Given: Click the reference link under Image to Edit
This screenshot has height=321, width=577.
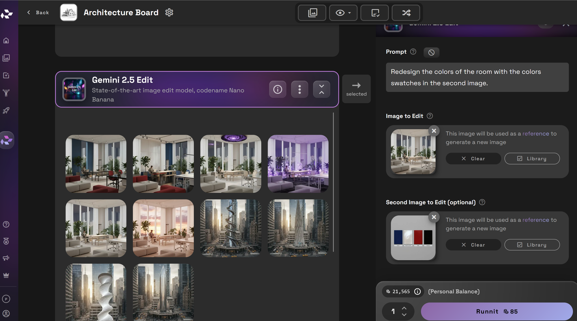Looking at the screenshot, I should pos(536,133).
